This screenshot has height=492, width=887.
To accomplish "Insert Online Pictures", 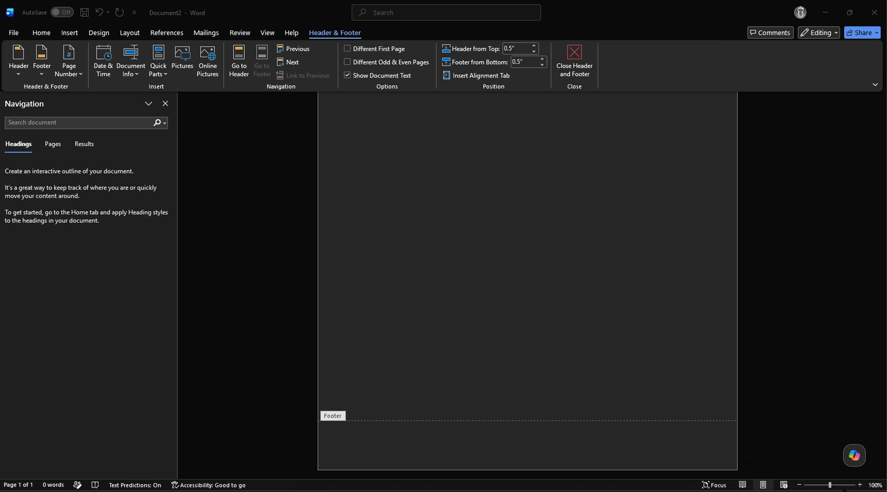I will (x=207, y=61).
